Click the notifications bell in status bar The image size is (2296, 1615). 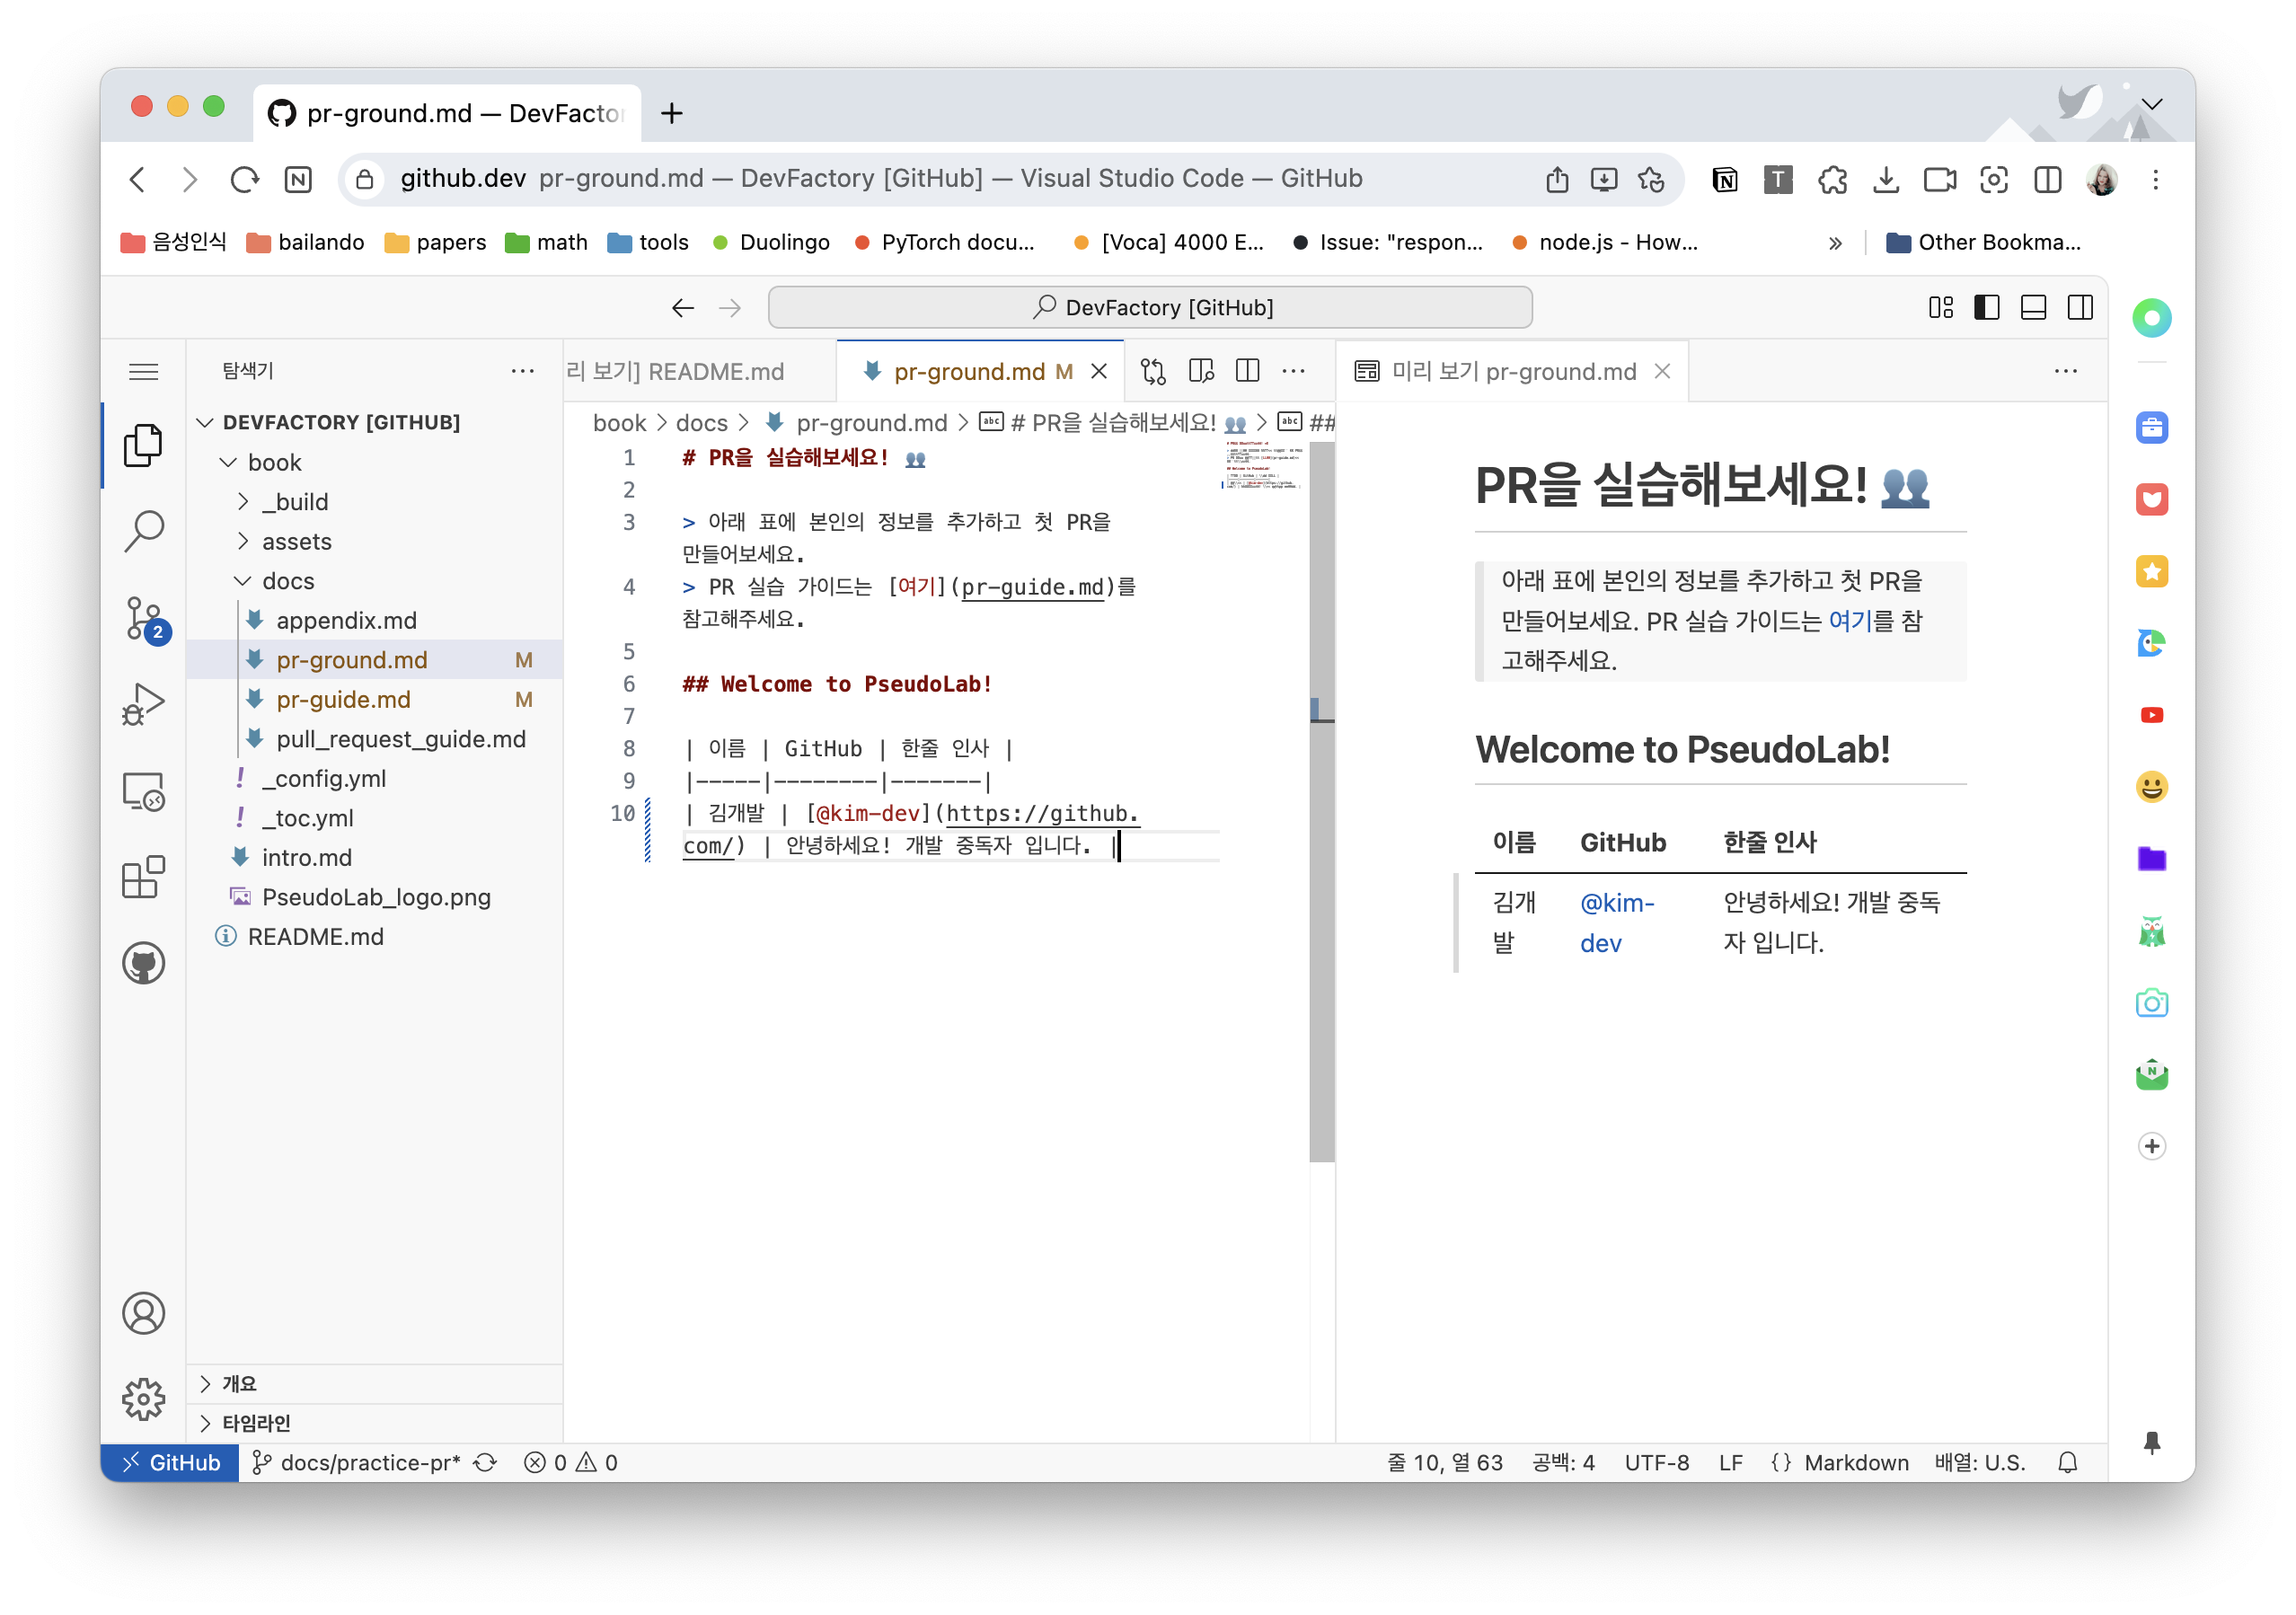(x=2068, y=1462)
